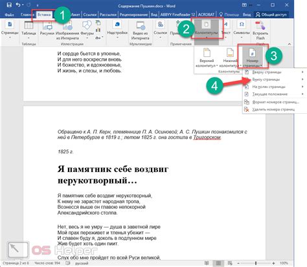Click the SmartArt icon beside Фигуры
The width and height of the screenshot is (307, 267).
98,23
